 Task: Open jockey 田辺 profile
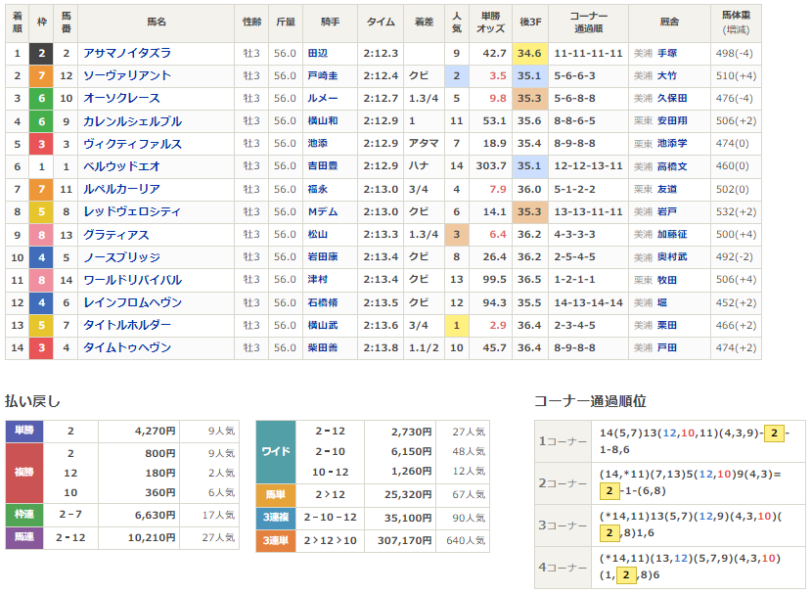317,54
